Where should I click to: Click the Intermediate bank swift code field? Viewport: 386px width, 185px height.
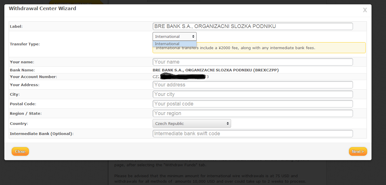253,134
